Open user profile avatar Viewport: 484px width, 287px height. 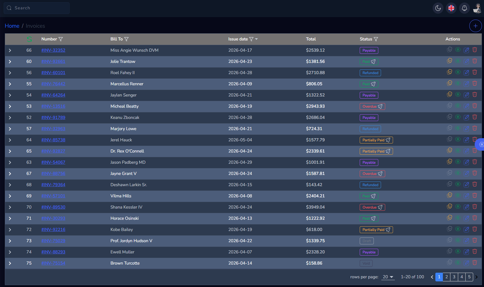(x=477, y=8)
